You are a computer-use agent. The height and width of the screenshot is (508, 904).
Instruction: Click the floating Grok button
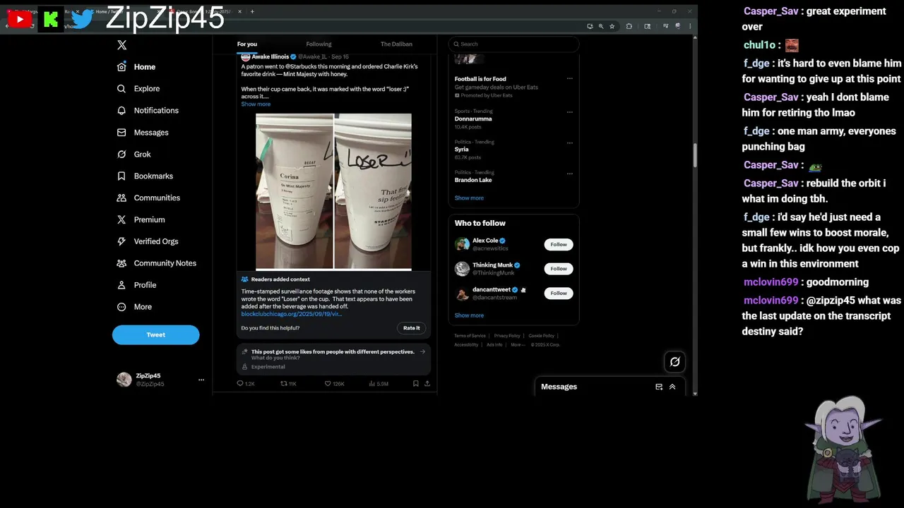click(x=674, y=362)
